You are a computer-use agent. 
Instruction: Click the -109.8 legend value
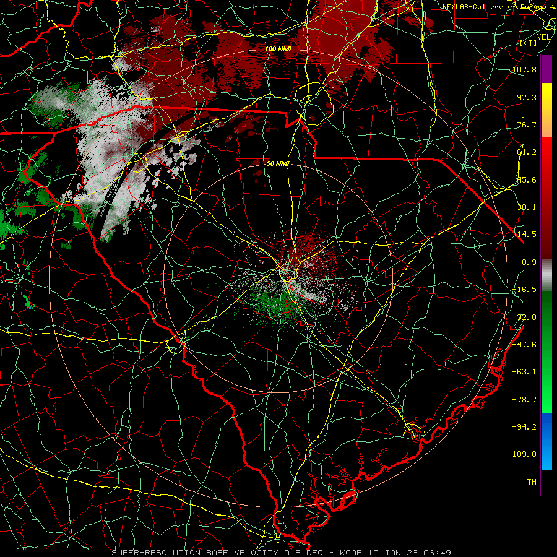pyautogui.click(x=522, y=454)
